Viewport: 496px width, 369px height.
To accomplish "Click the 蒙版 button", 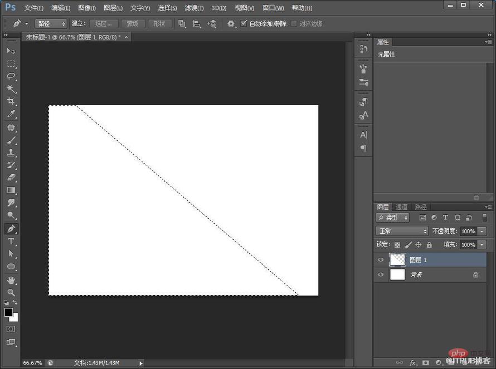I will (x=133, y=24).
